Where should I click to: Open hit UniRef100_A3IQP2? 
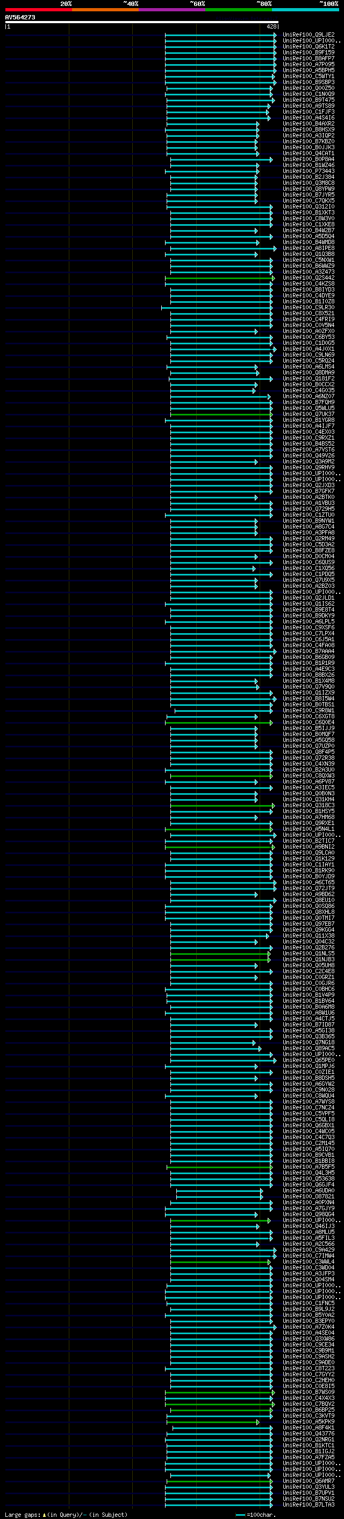(x=308, y=136)
